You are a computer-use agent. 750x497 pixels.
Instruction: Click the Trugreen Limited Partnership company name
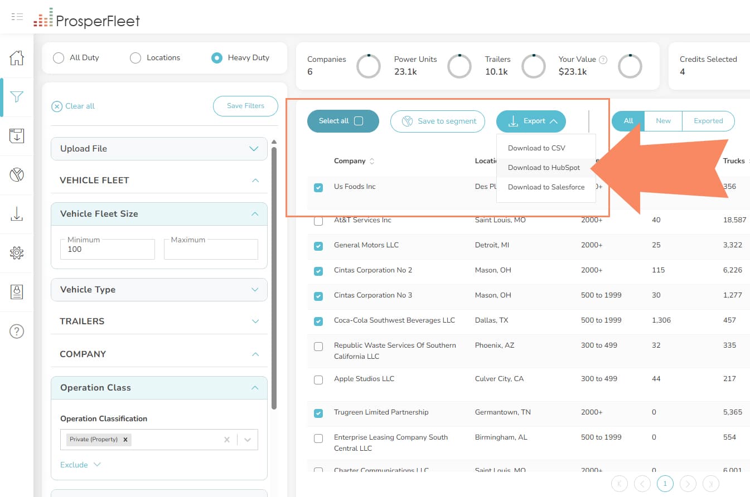(381, 412)
